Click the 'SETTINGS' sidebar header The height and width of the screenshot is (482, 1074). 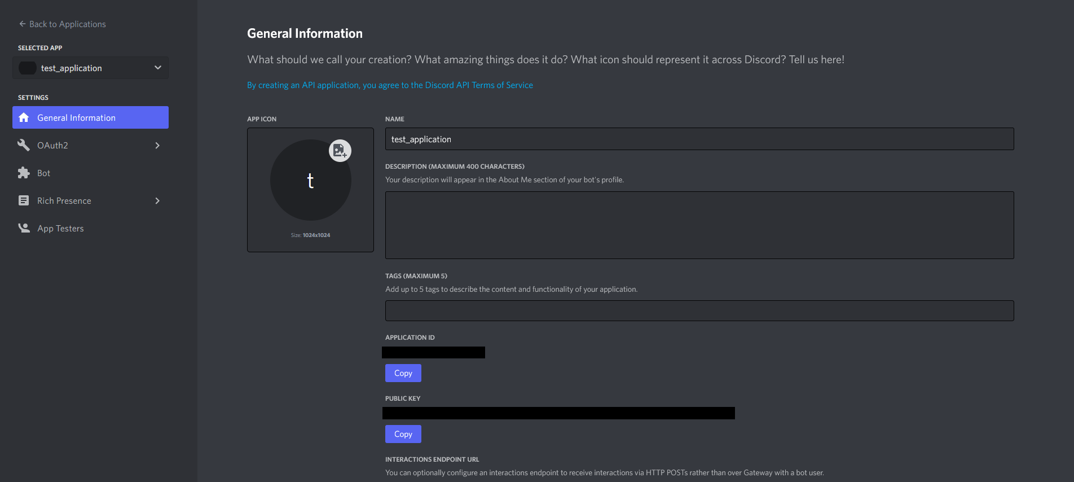click(x=33, y=98)
